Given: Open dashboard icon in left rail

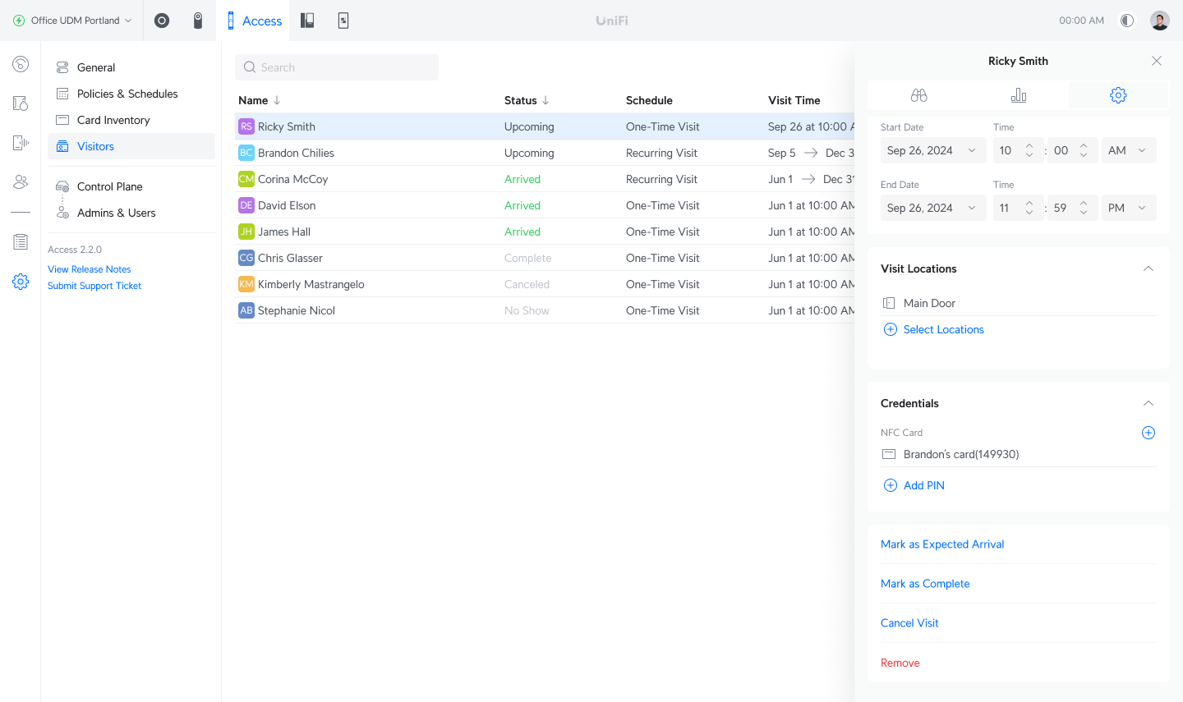Looking at the screenshot, I should point(21,64).
